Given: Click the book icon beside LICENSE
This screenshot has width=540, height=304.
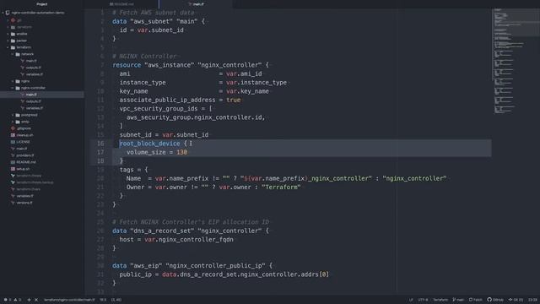Looking at the screenshot, I should coord(13,142).
